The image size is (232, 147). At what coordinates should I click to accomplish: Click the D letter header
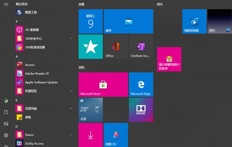pyautogui.click(x=17, y=127)
